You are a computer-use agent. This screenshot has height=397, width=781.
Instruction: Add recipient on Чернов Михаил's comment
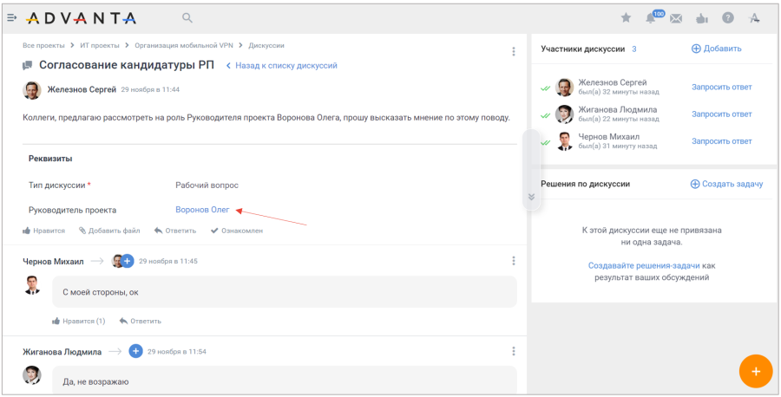point(128,261)
